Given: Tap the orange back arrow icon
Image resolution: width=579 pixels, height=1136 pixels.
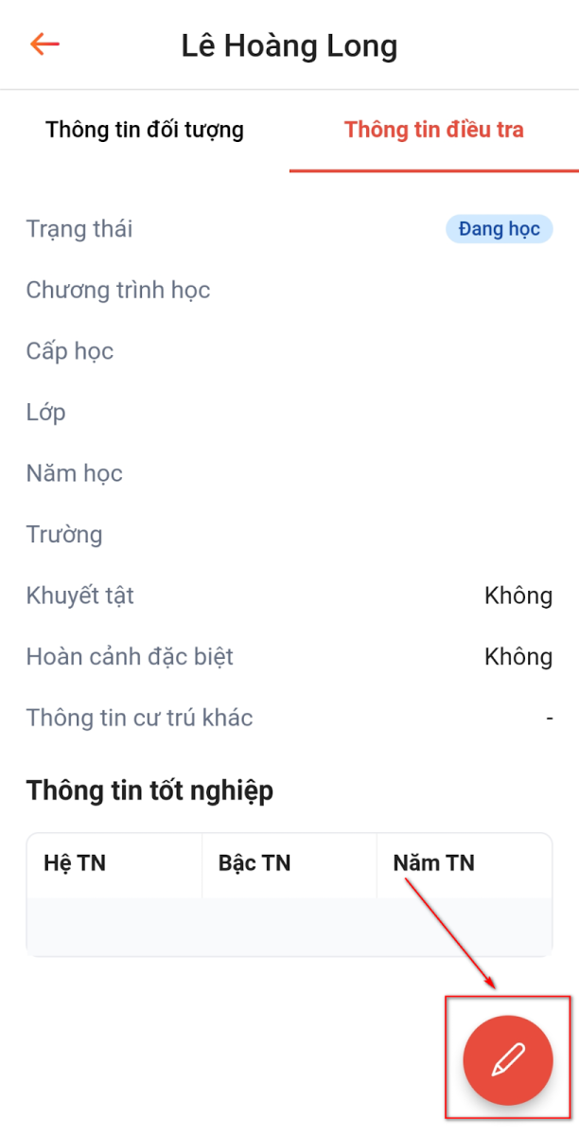Looking at the screenshot, I should click(x=44, y=44).
